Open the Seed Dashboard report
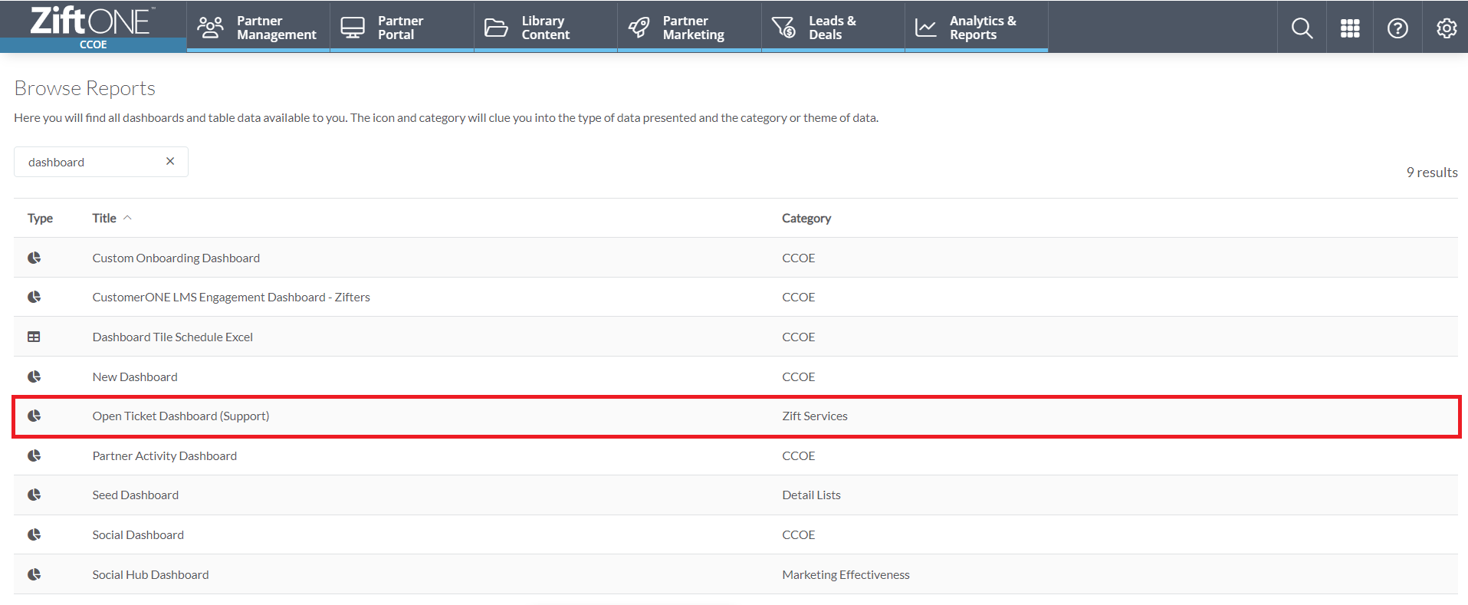This screenshot has width=1468, height=605. [x=135, y=495]
